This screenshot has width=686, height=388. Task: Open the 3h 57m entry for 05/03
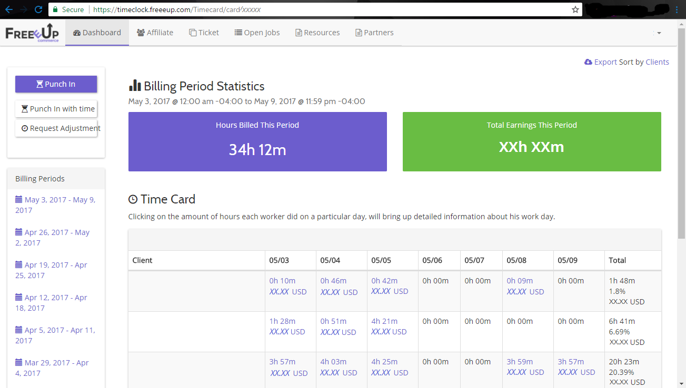(282, 362)
